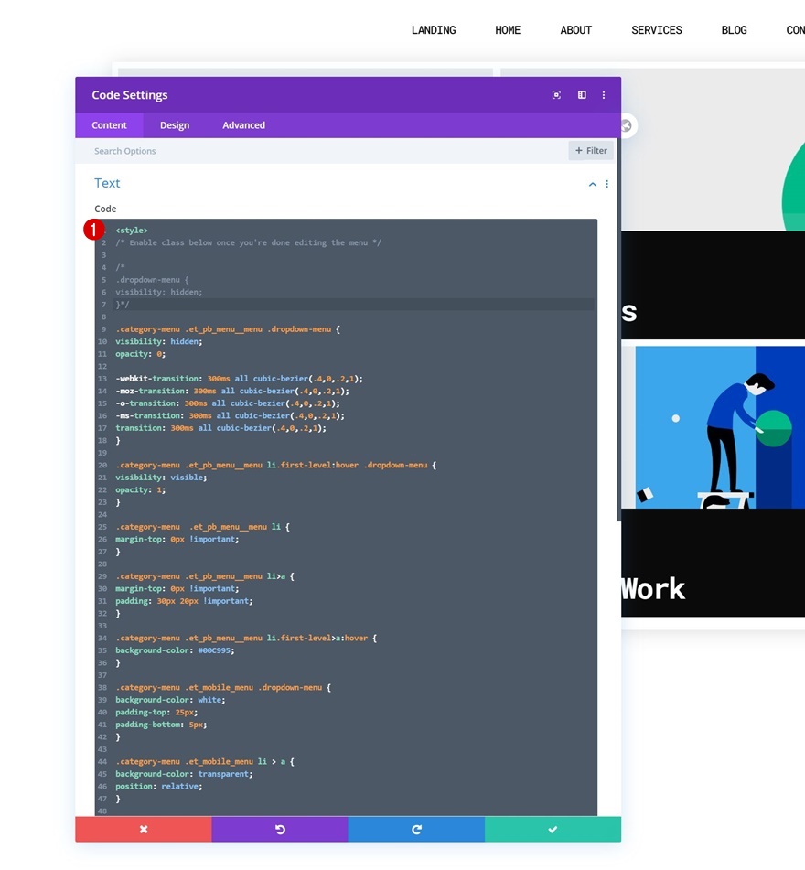Click the green save checkmark button

pos(553,829)
